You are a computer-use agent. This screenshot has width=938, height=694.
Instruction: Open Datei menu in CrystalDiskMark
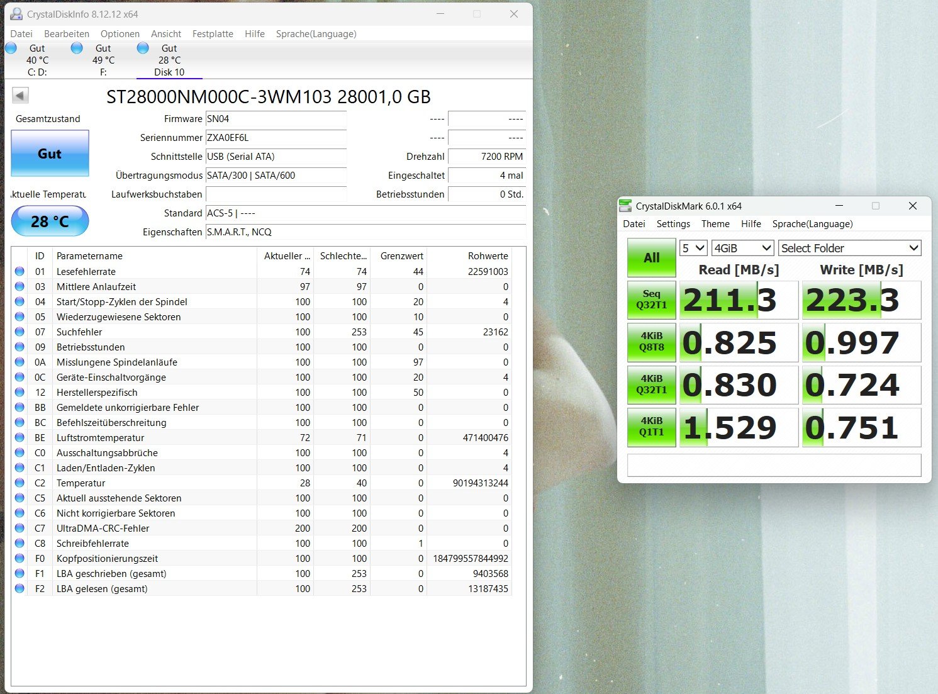point(634,224)
